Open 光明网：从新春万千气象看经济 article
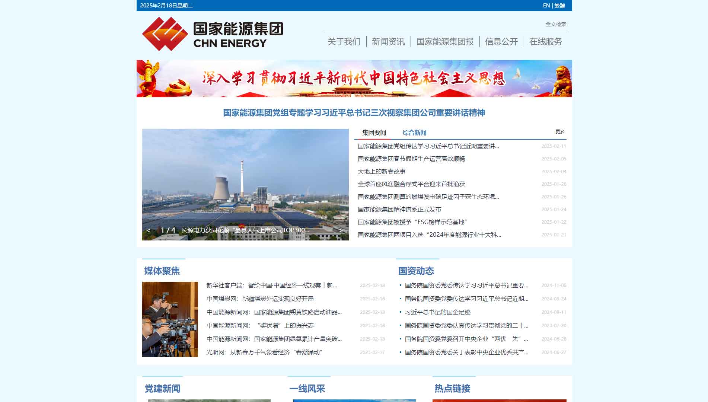This screenshot has height=402, width=708. coord(265,352)
